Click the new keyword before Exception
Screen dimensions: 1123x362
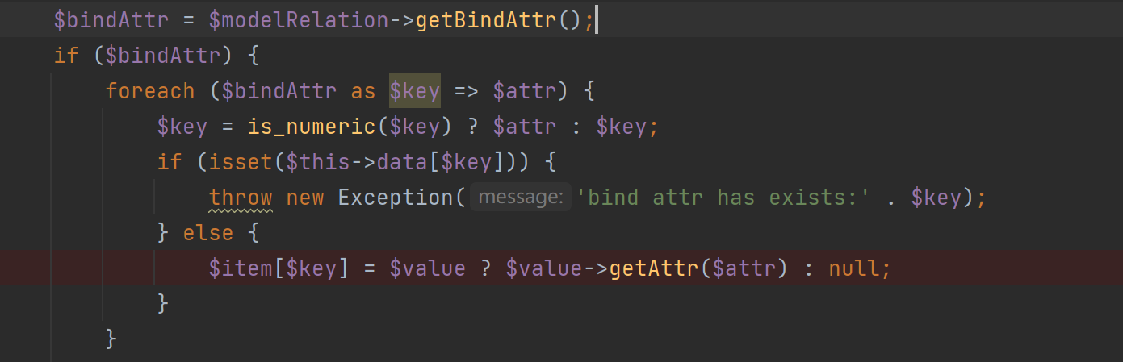pos(305,198)
